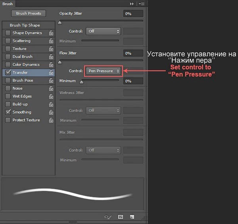
Task: Open the Mix Jitter Control dropdown
Action: click(103, 150)
